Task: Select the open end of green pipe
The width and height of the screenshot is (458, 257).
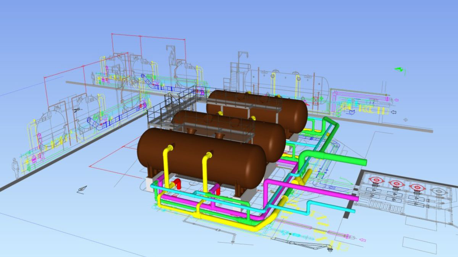Action: (364, 162)
